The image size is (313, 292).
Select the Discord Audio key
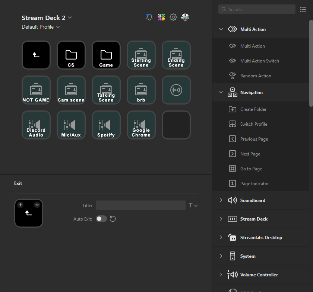pyautogui.click(x=36, y=125)
